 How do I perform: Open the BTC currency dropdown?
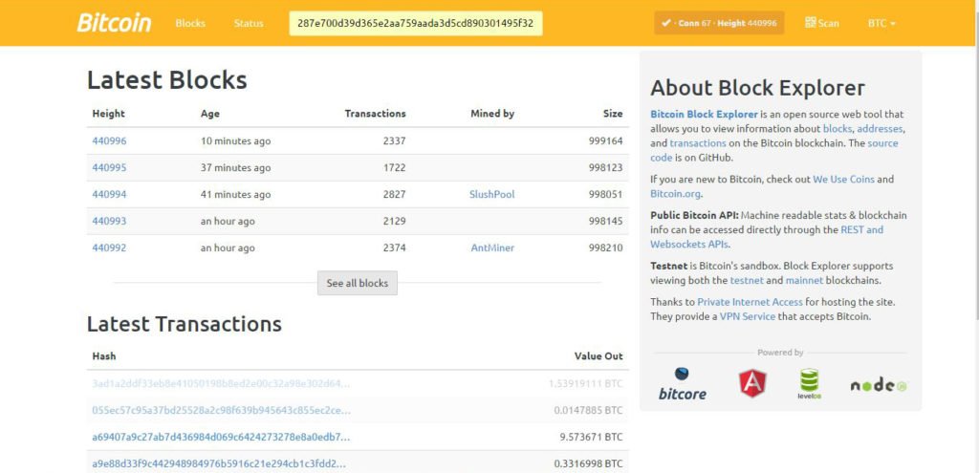point(881,23)
